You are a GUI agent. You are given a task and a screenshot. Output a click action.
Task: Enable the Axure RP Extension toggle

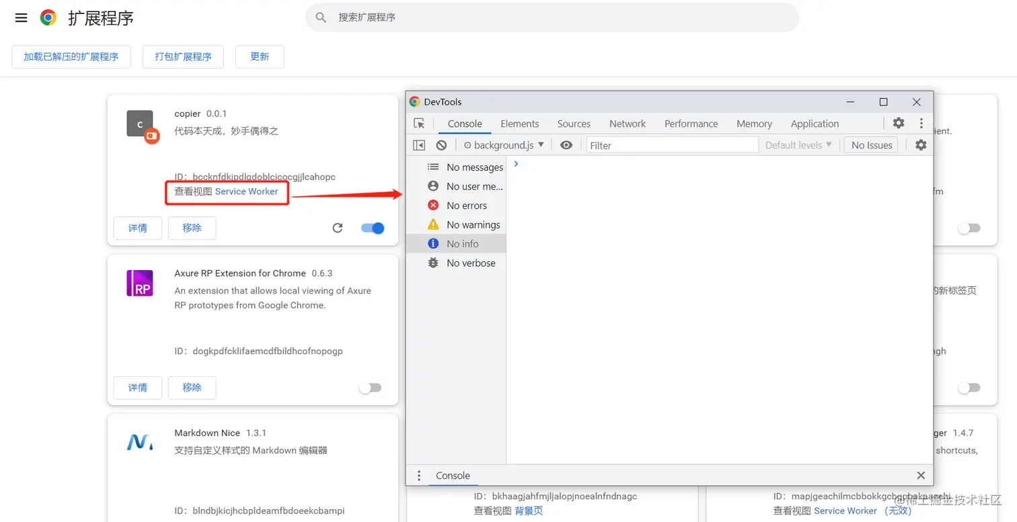tap(370, 388)
